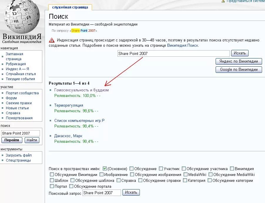Check the Изображение checkbox
The width and height of the screenshot is (265, 203).
point(101,174)
